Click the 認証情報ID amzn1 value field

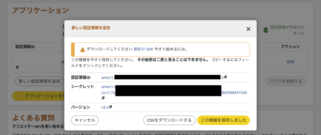(x=162, y=77)
